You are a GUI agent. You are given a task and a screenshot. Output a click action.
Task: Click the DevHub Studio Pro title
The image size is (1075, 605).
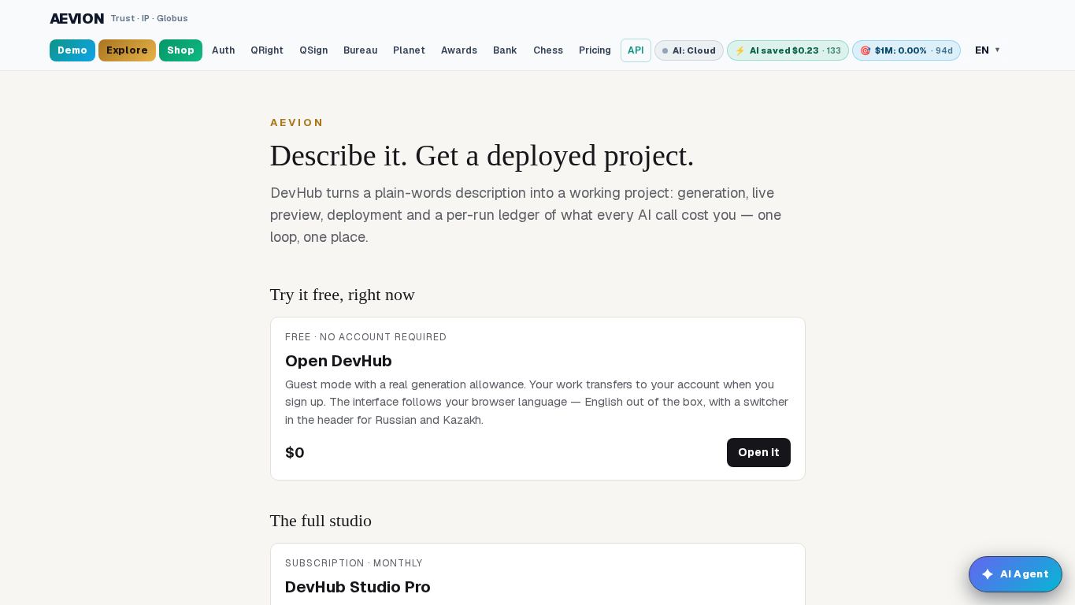point(358,587)
